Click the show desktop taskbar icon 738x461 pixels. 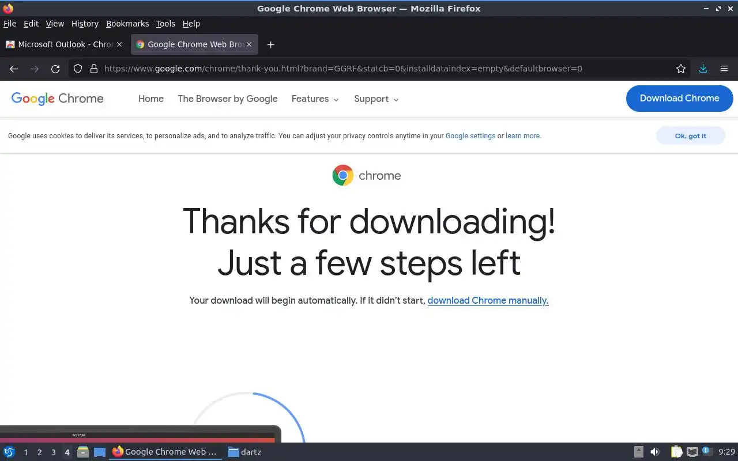tap(100, 452)
